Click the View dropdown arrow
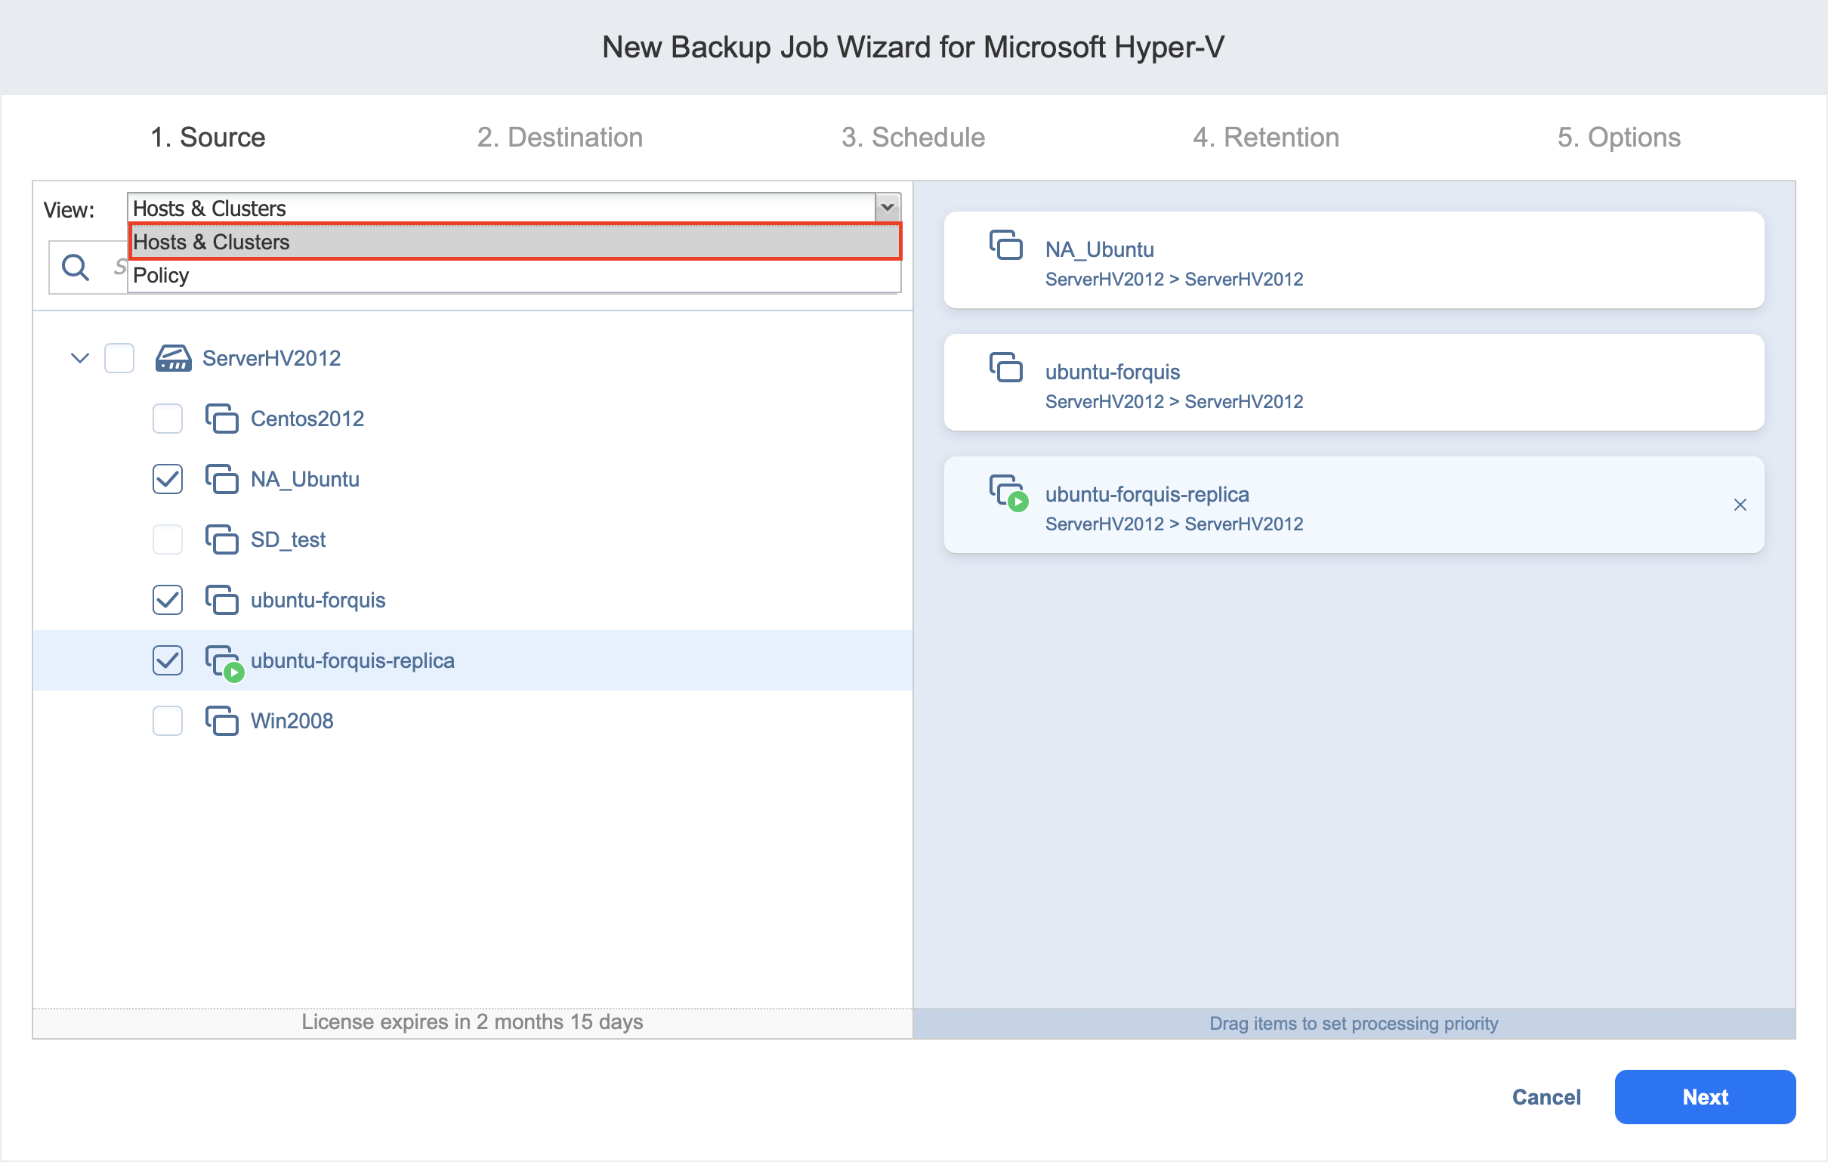 click(887, 207)
